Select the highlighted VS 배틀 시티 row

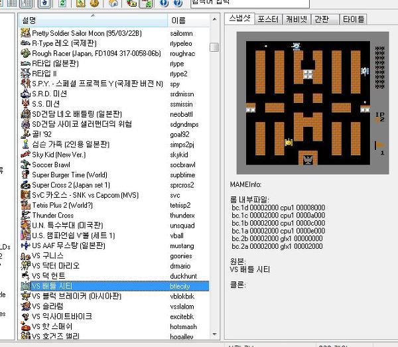click(114, 286)
